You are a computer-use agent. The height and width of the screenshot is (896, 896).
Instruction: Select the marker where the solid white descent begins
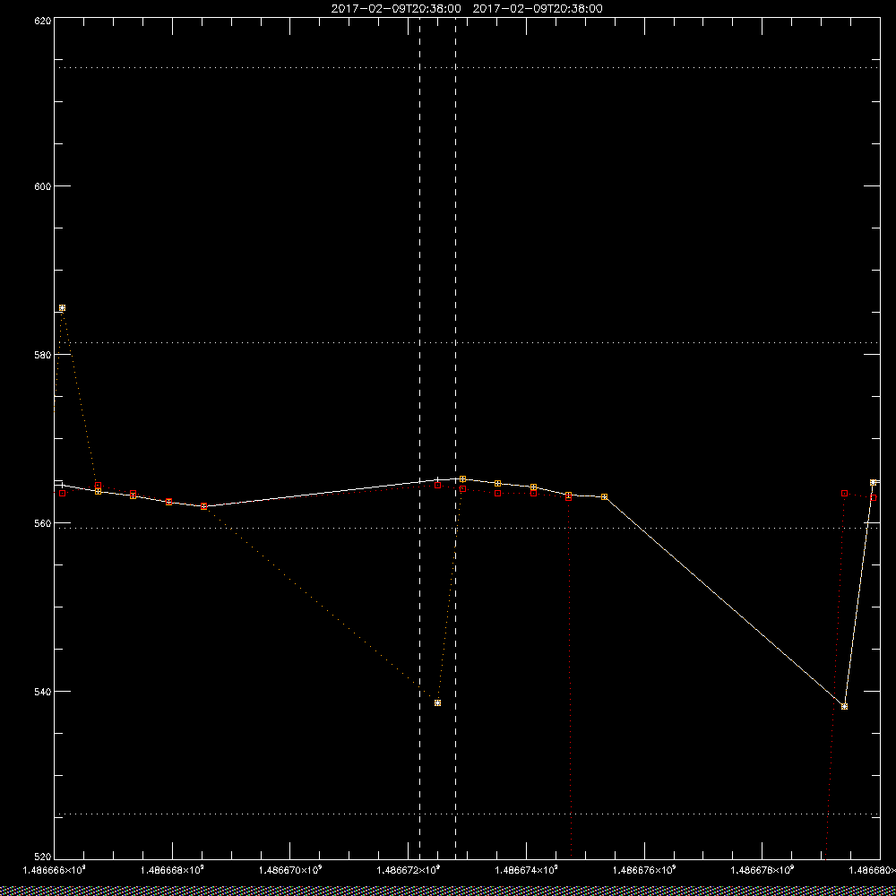click(x=605, y=497)
